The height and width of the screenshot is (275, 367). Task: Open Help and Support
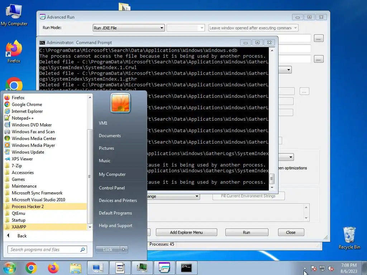[x=115, y=226]
